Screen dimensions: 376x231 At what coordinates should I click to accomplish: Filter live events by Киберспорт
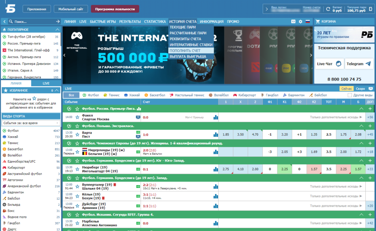[x=244, y=95]
